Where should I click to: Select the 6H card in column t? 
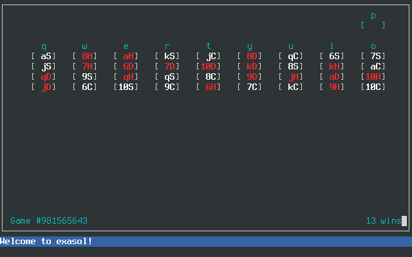click(x=209, y=87)
